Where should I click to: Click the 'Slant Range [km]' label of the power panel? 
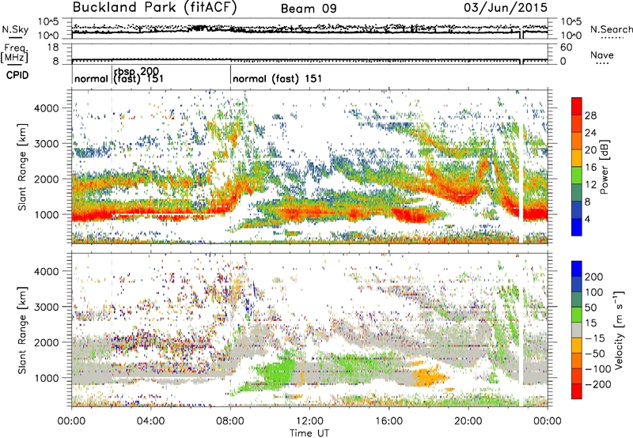(x=22, y=167)
